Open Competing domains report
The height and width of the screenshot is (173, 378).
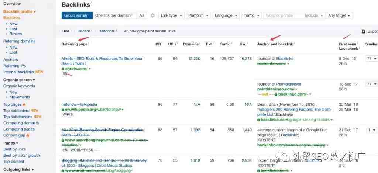[x=21, y=123]
